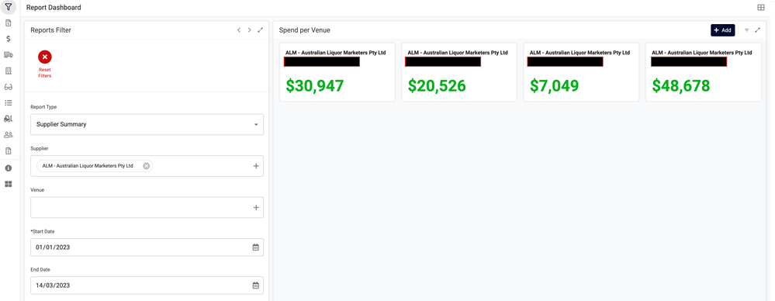
Task: Click the Add button in Spend per Venue
Action: pos(722,30)
